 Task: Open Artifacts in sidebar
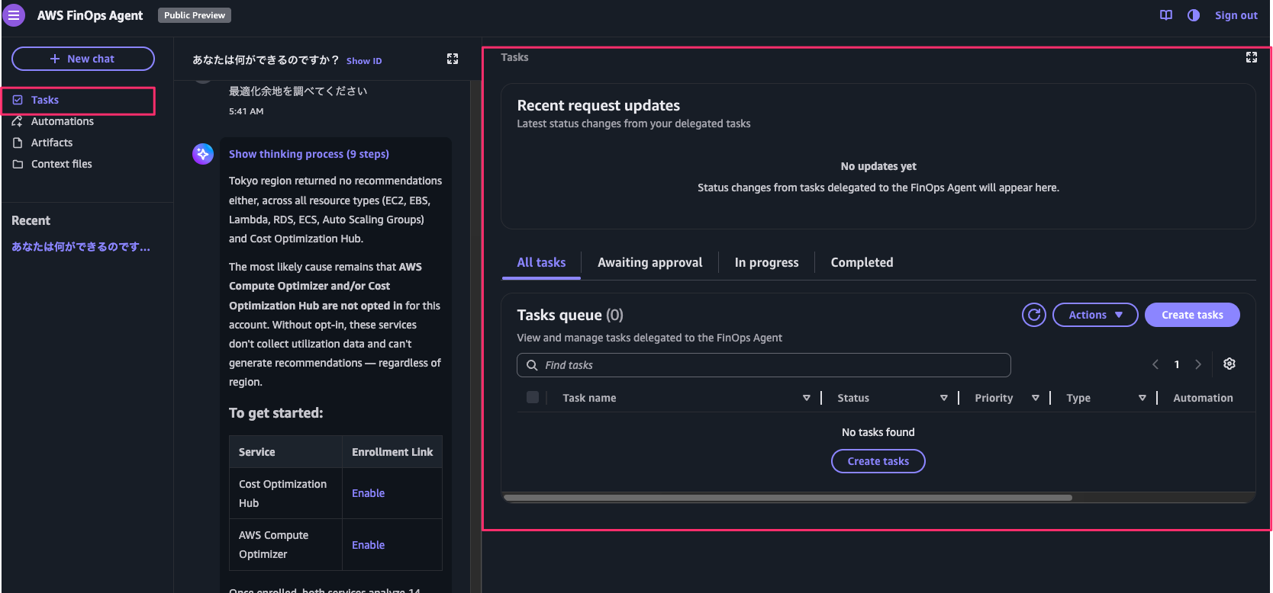click(x=52, y=143)
